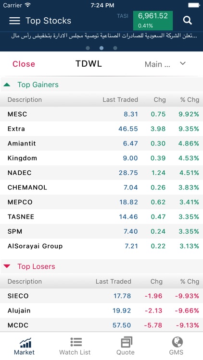The height and width of the screenshot is (360, 203).
Task: Collapse the Top Losers red triangle
Action: click(7, 266)
